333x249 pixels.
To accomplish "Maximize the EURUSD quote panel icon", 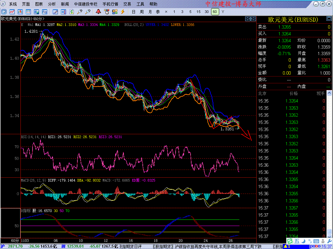I will coord(329,19).
